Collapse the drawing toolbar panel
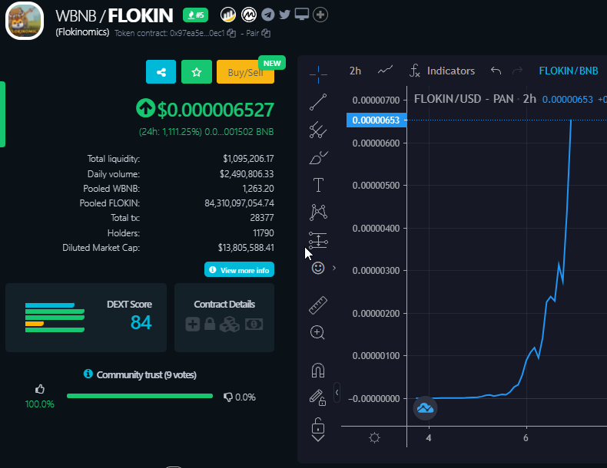Image resolution: width=607 pixels, height=468 pixels. tap(337, 393)
